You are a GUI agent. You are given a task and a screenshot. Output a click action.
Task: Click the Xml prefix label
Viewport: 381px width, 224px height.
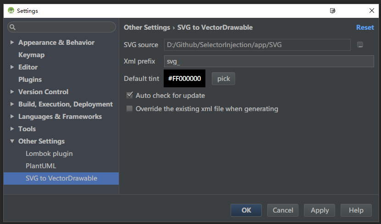tap(139, 61)
